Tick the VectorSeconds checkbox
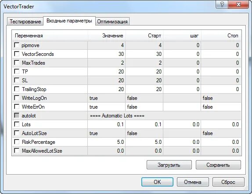The width and height of the screenshot is (252, 194). pos(17,54)
